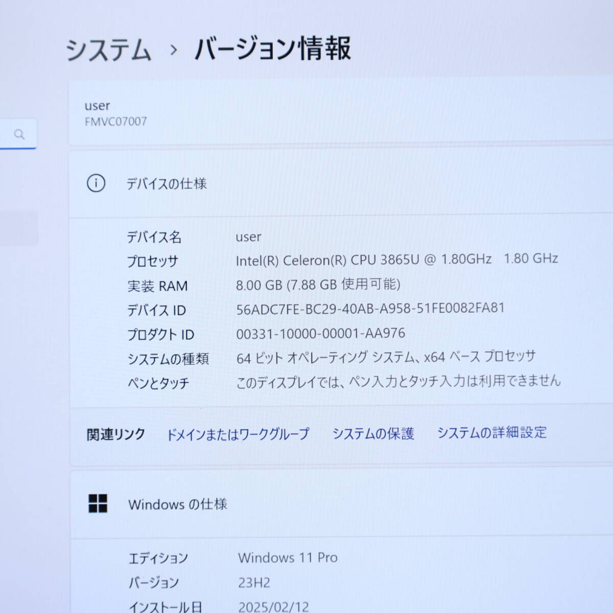Click the プロセッサ label
613x613 pixels.
click(153, 261)
